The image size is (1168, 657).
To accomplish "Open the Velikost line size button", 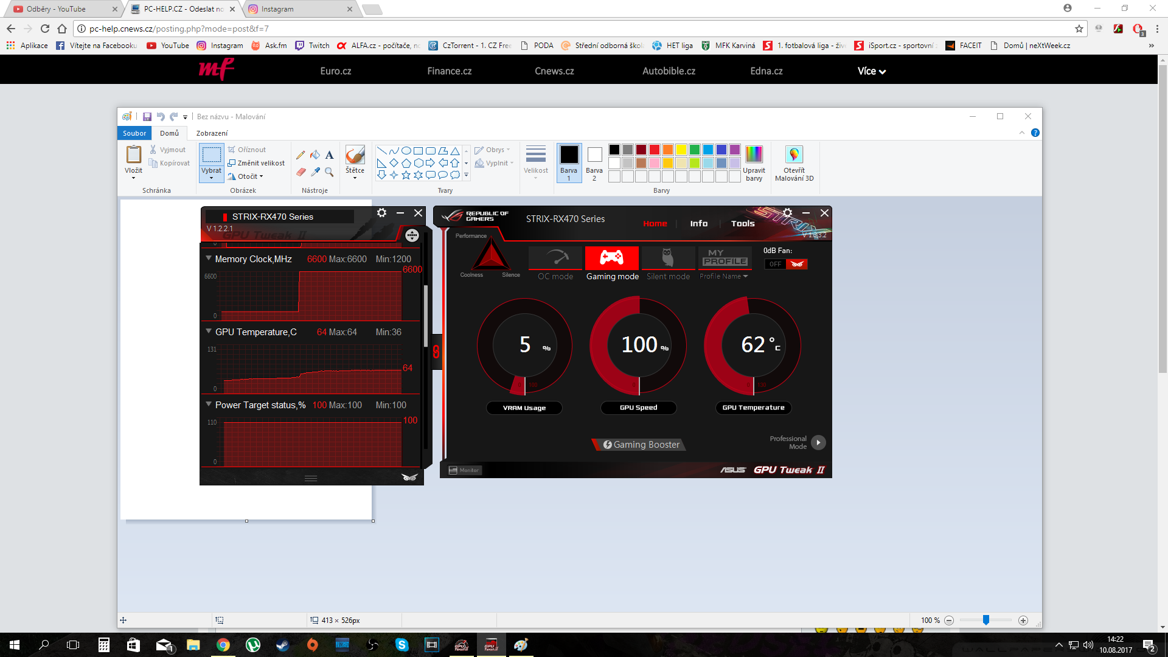I will 536,162.
